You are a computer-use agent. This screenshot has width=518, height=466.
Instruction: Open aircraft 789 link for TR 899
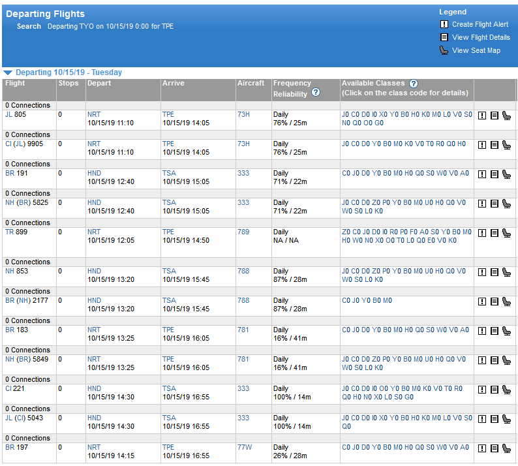(x=243, y=232)
